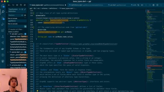Viewport: 164px width, 92px height.
Task: Toggle Use Regular Expression in the search box
Action: [25, 9]
